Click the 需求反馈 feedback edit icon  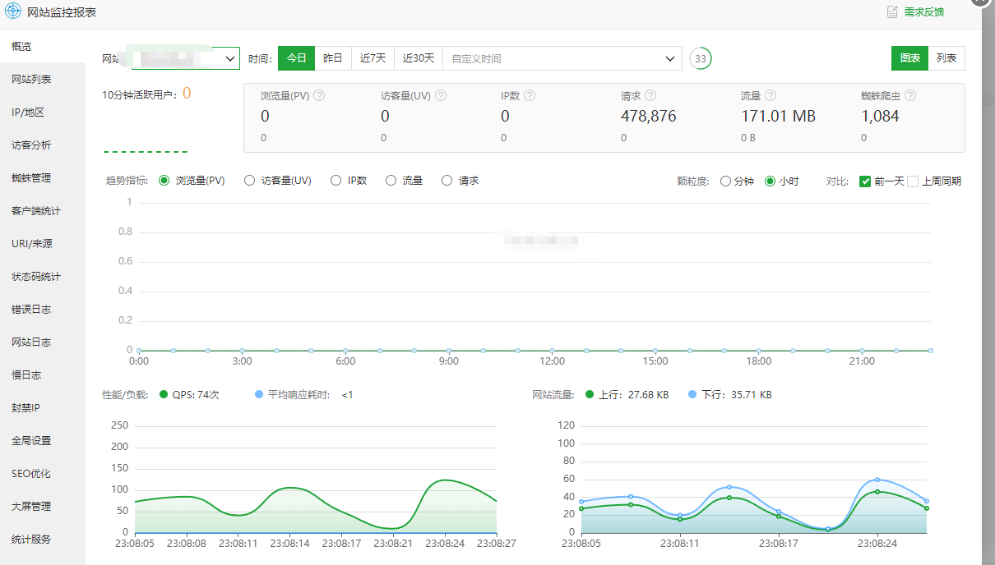(x=892, y=11)
